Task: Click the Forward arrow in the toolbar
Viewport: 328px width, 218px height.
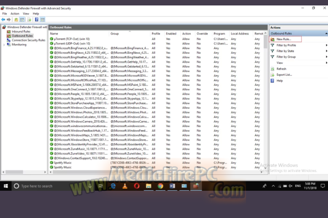Action: pos(9,20)
